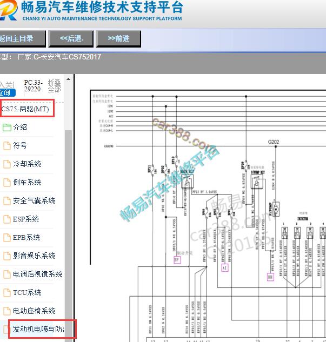The height and width of the screenshot is (342, 326).
Task: Click the document icon beside 安全气囊系统
Action: click(x=7, y=201)
